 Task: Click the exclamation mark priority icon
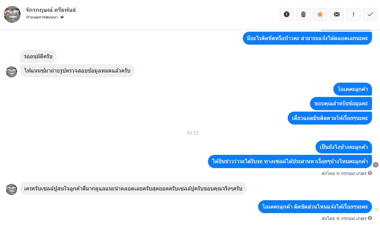353,14
